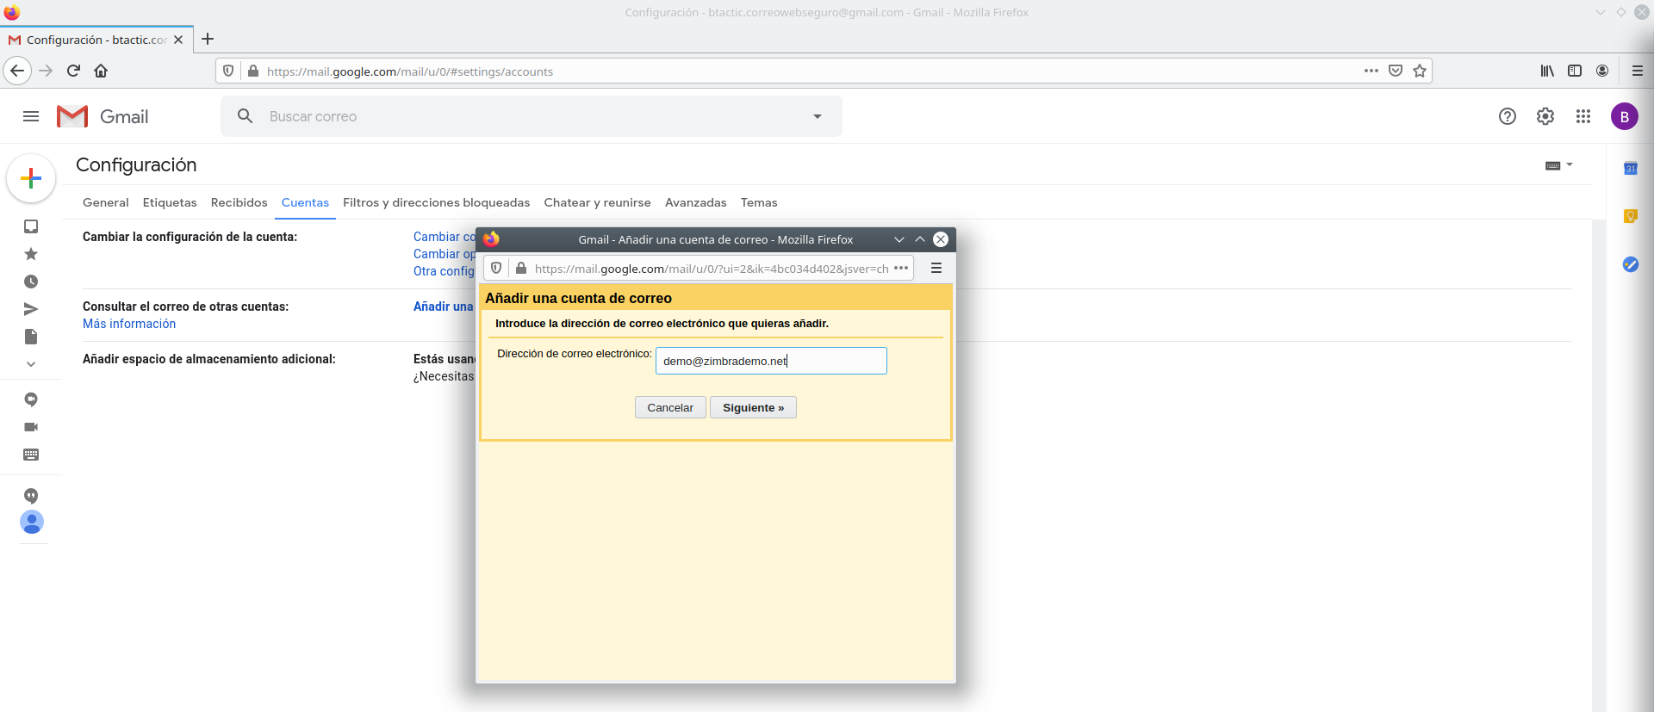Screen dimensions: 1654x712
Task: Click the Otra config link
Action: 444,271
